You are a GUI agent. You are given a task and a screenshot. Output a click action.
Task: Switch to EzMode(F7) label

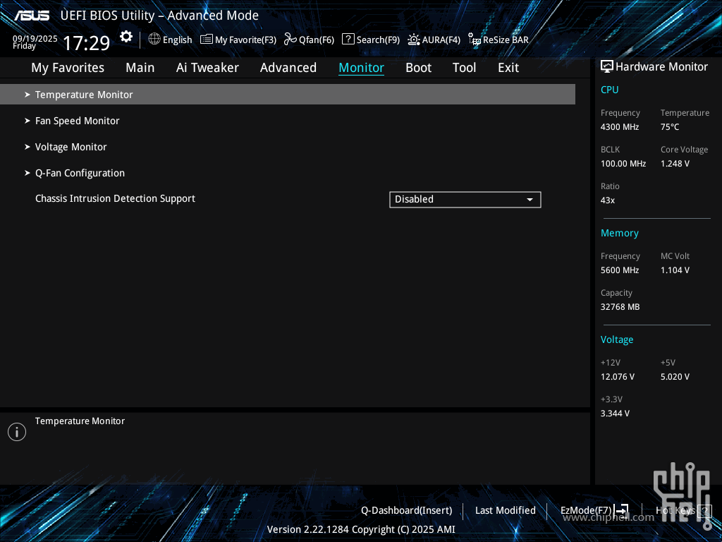pos(586,510)
